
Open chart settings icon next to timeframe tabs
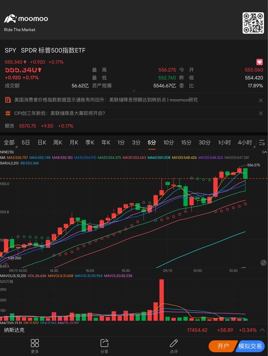tap(261, 142)
